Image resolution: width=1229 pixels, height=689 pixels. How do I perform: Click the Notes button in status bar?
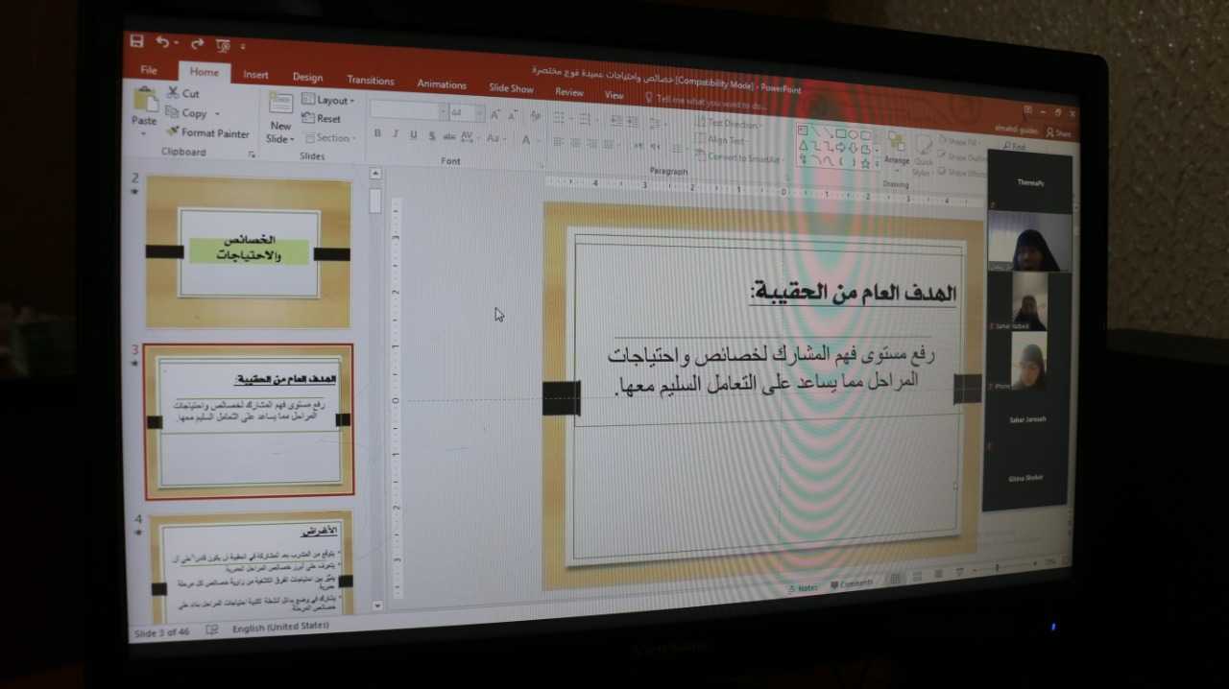(x=802, y=587)
